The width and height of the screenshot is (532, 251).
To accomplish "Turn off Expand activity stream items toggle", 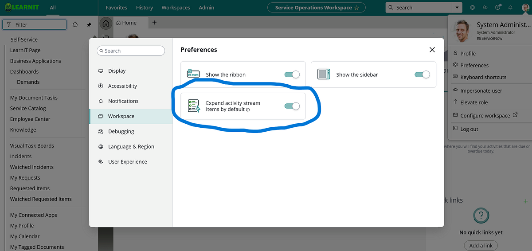I will (x=292, y=106).
